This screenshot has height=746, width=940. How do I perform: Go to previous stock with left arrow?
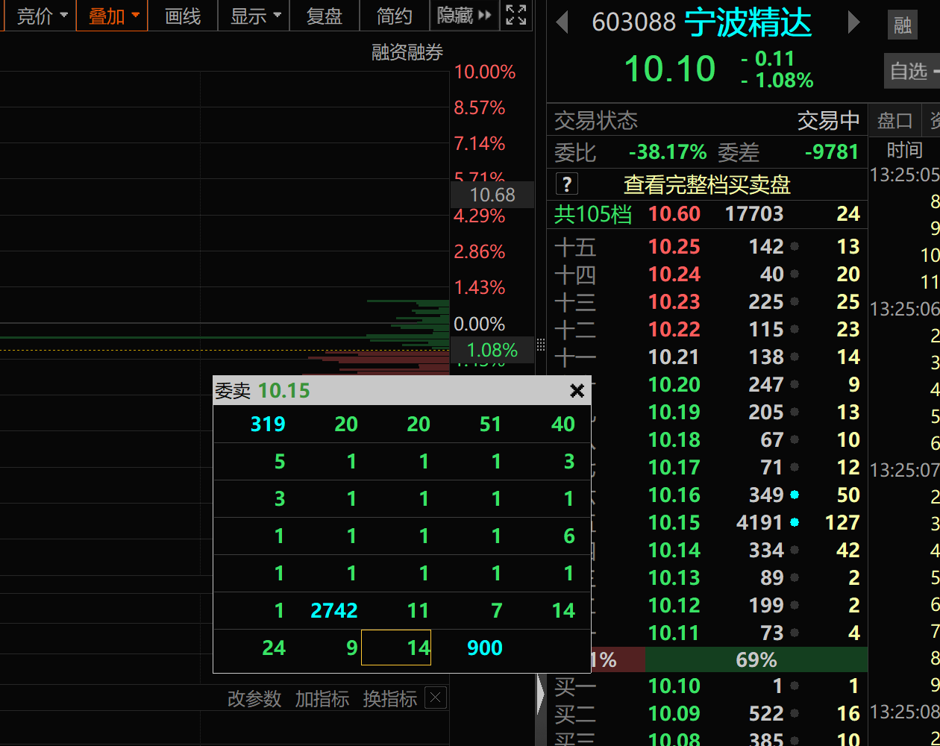point(563,23)
